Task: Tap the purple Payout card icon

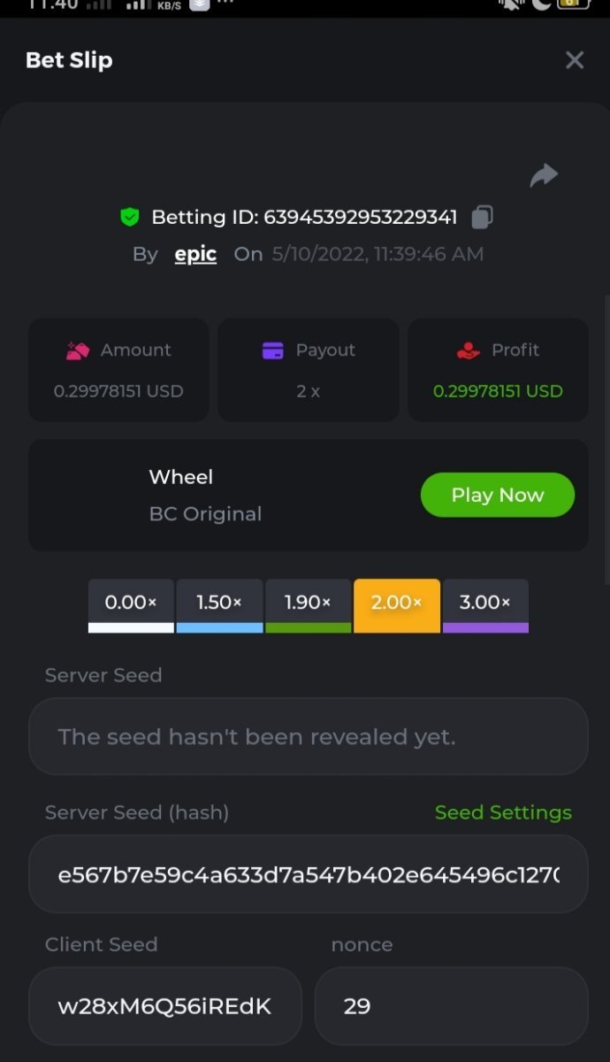Action: pyautogui.click(x=273, y=350)
